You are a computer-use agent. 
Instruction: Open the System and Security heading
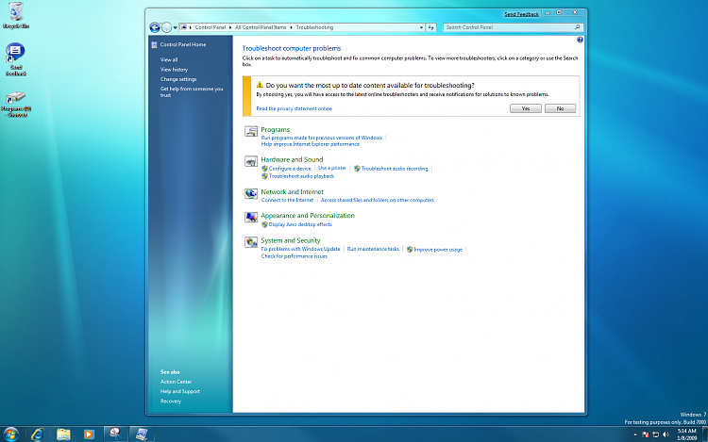(x=291, y=240)
